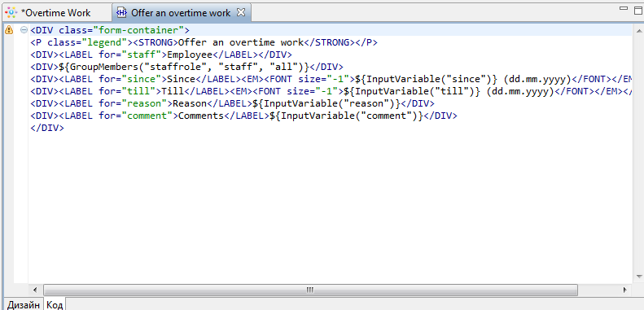
Task: Click the text "Offer an overtime work" in the legend line
Action: (241, 42)
